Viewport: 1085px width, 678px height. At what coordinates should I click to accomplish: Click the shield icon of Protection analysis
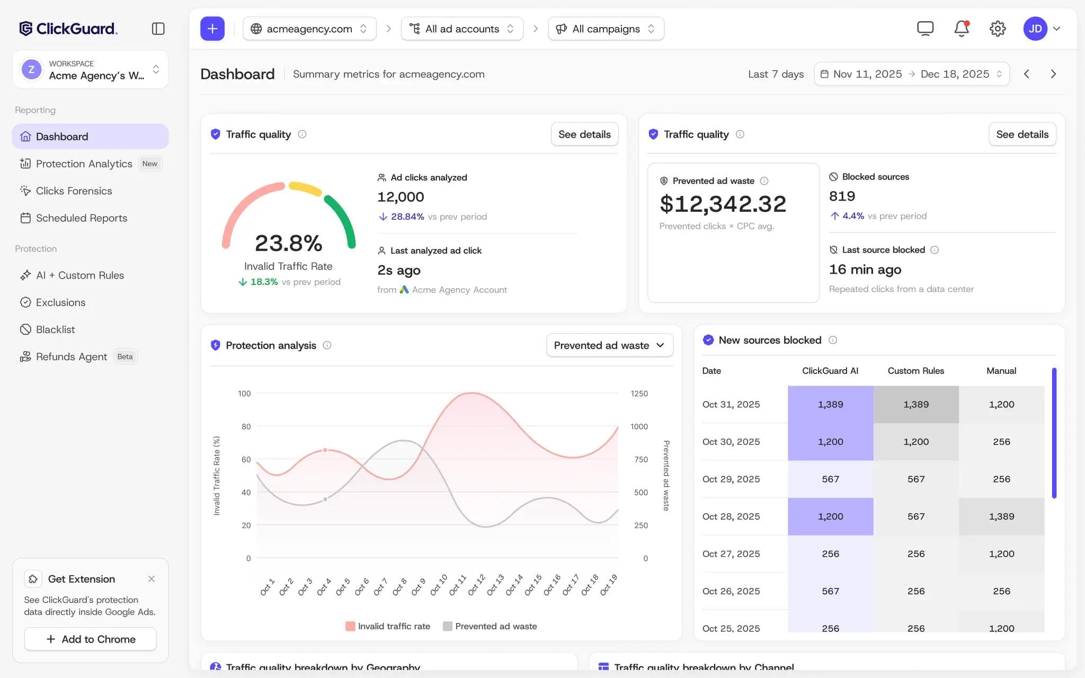click(x=215, y=345)
